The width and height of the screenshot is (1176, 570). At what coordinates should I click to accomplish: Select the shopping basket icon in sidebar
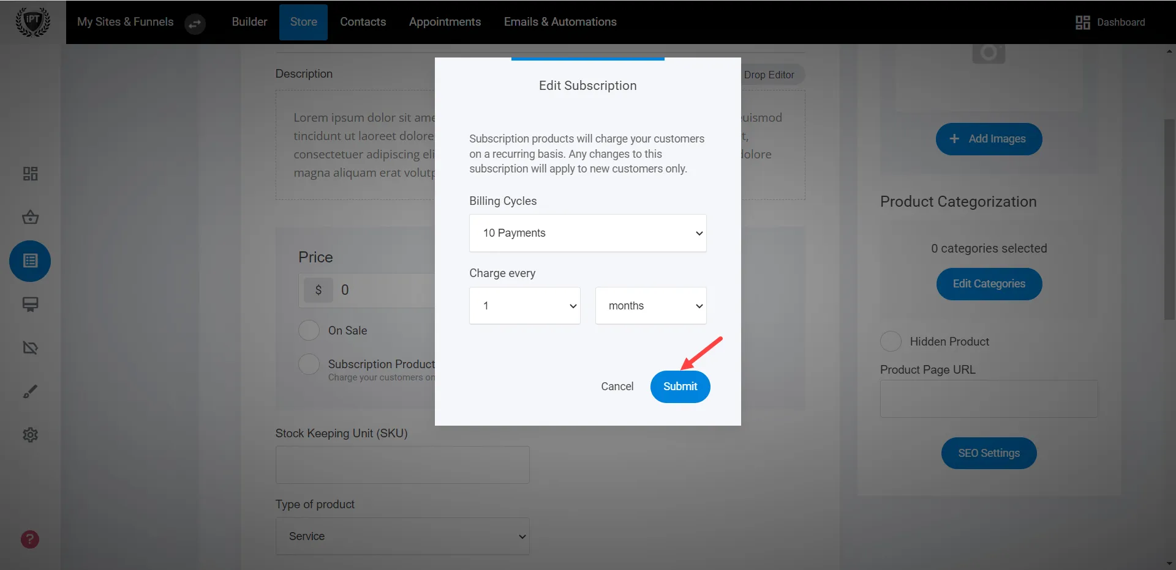pos(29,217)
